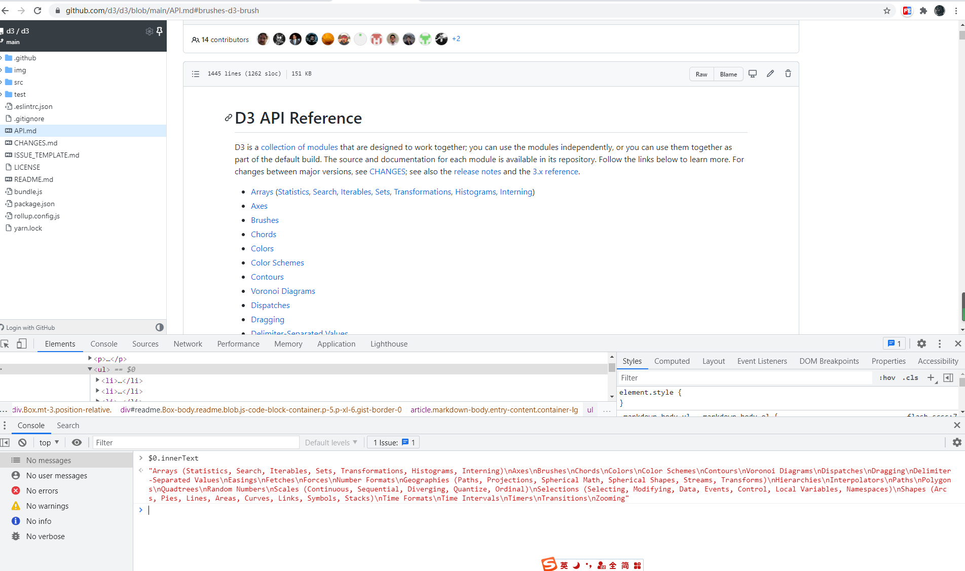Hide the console sidebar panel
Image resolution: width=965 pixels, height=571 pixels.
tap(5, 442)
